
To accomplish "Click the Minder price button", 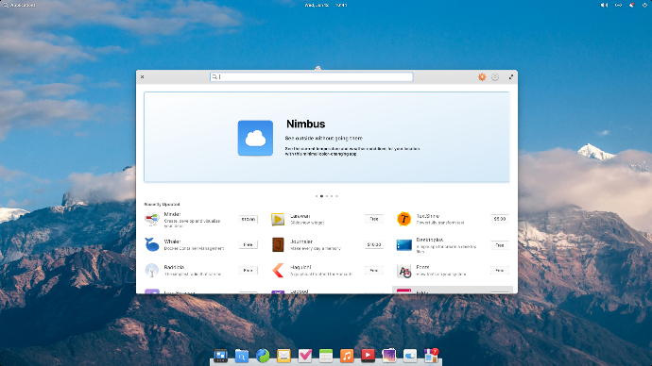I will [249, 219].
